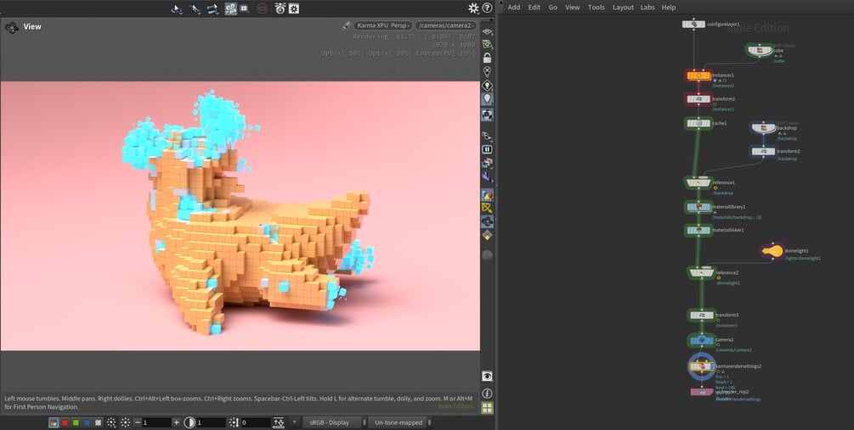This screenshot has height=430, width=854.
Task: Toggle the green reference plane icon
Action: pyautogui.click(x=488, y=44)
